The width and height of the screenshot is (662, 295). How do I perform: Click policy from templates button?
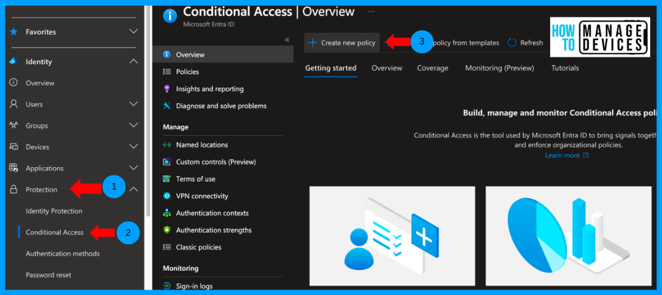coord(466,43)
